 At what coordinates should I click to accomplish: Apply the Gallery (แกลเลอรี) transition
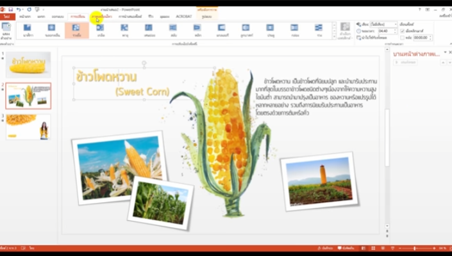click(x=222, y=31)
